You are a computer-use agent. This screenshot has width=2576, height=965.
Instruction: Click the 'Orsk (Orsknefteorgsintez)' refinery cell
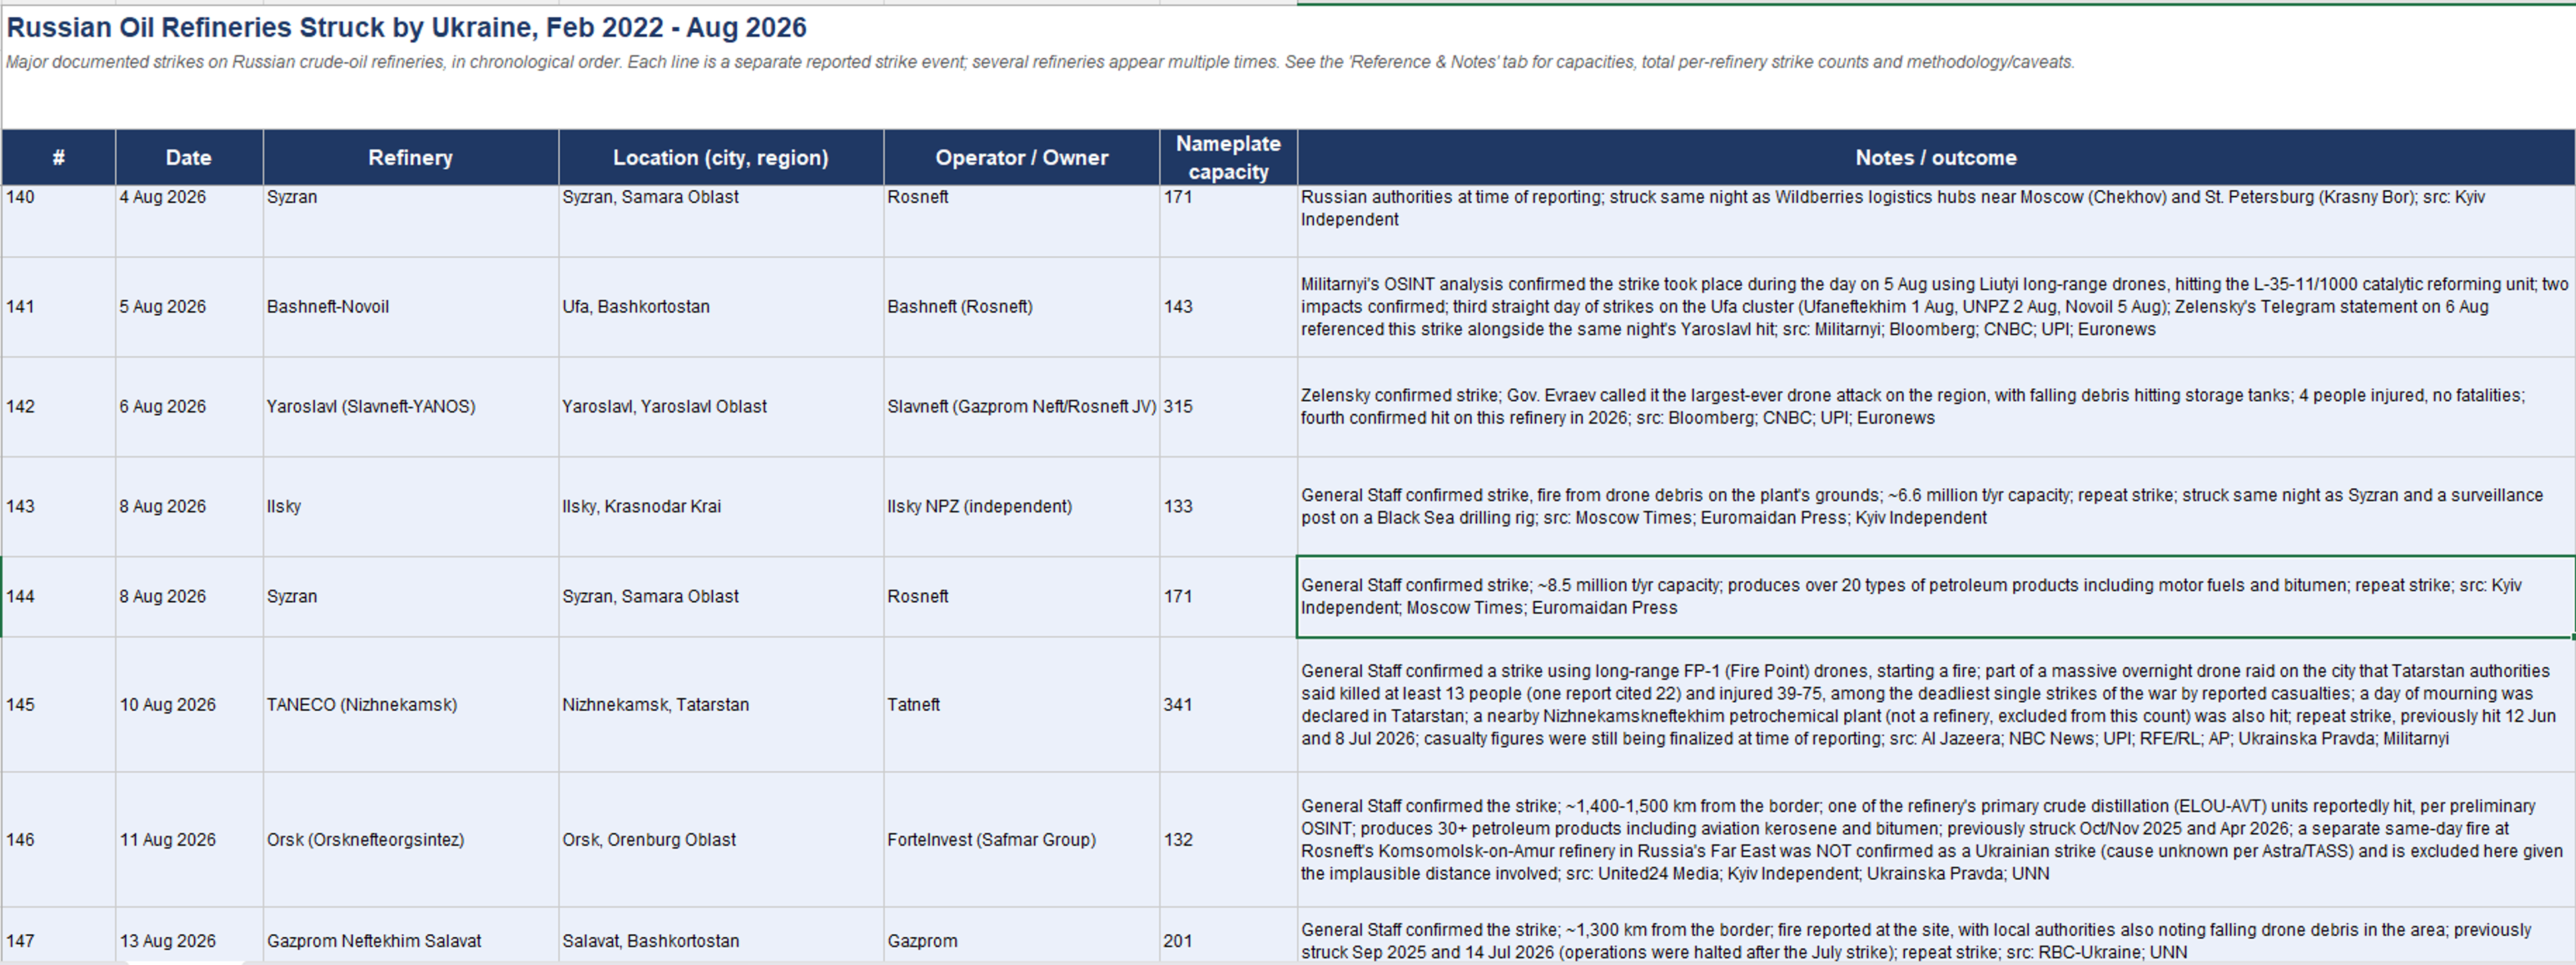coord(410,840)
